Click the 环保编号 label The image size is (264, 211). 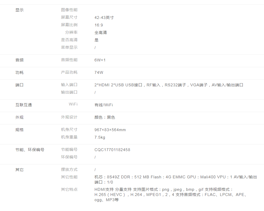(69, 157)
